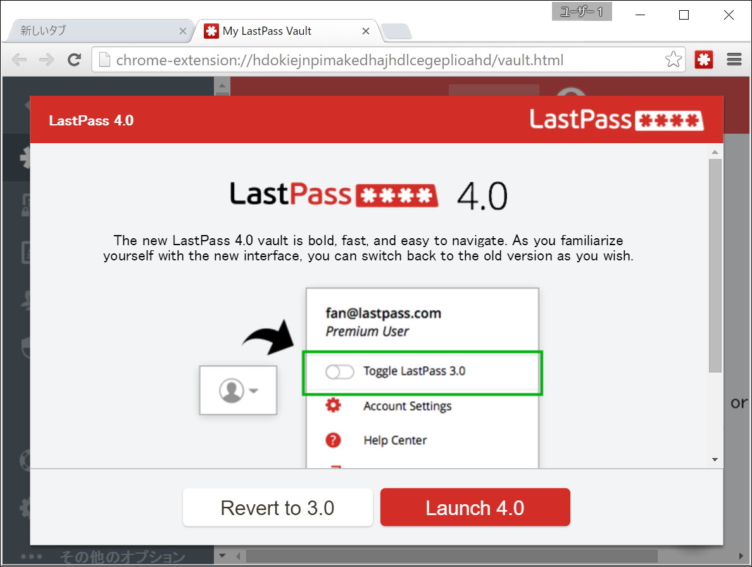
Task: Toggle the LastPass 3.0 switch
Action: [x=339, y=372]
